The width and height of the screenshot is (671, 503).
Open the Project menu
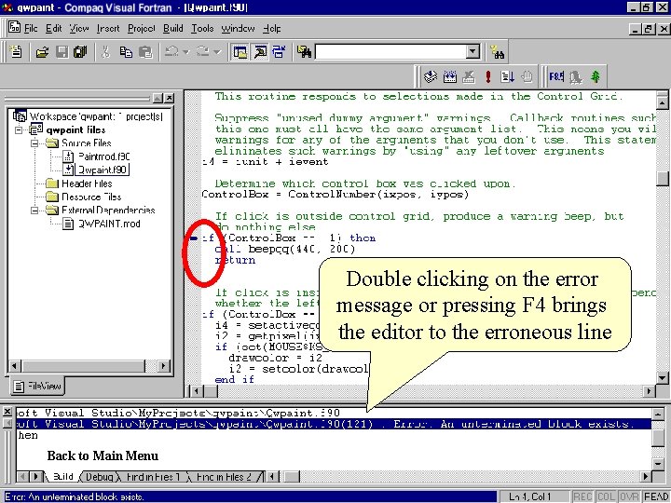[x=142, y=28]
